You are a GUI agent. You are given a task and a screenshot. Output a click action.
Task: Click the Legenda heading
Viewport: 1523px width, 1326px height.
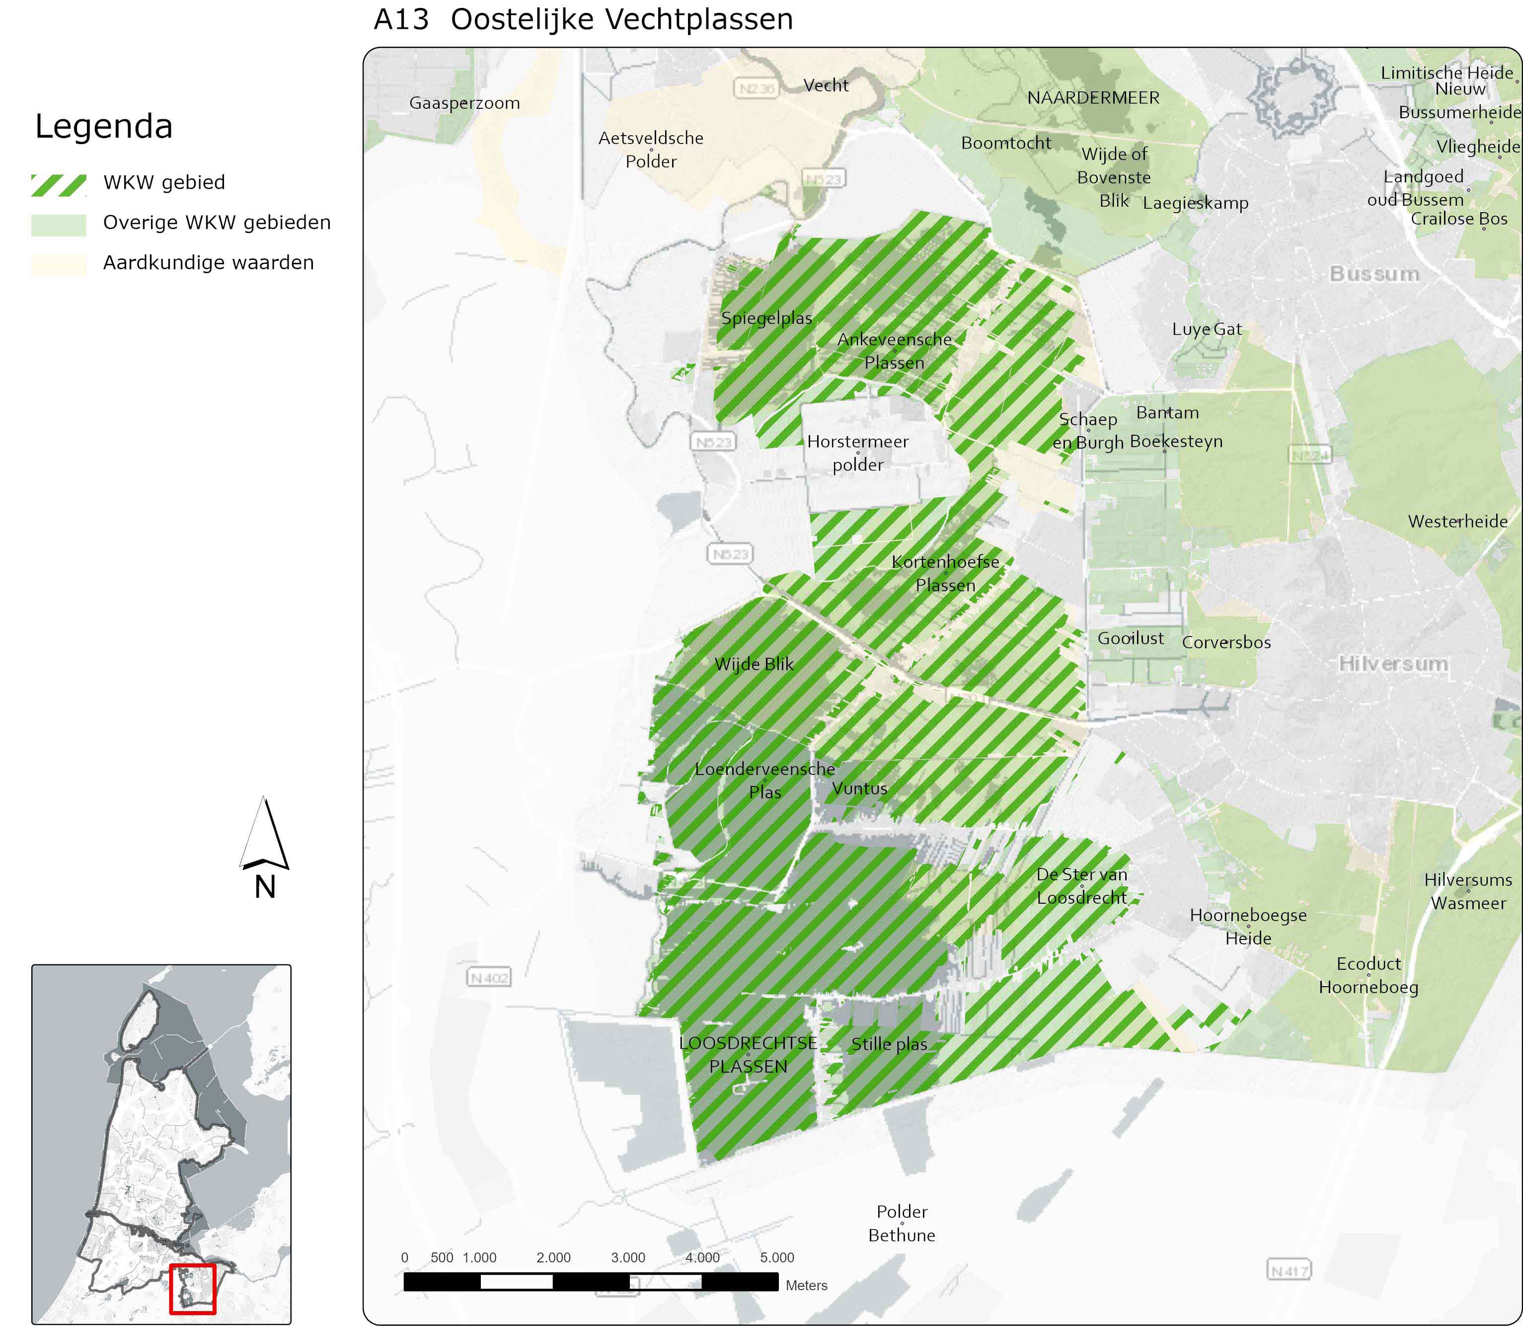click(x=103, y=126)
